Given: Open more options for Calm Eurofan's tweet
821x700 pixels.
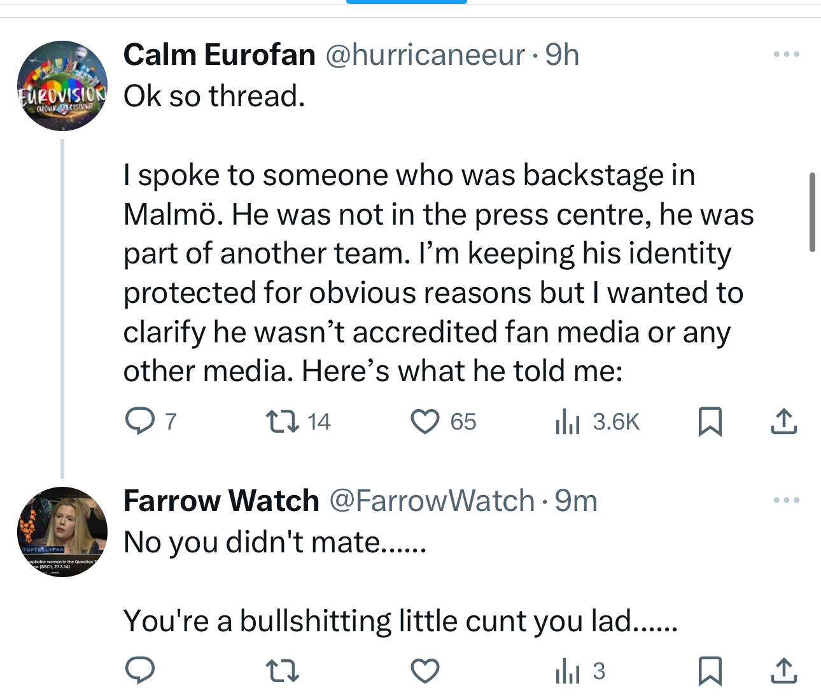Looking at the screenshot, I should pyautogui.click(x=787, y=55).
